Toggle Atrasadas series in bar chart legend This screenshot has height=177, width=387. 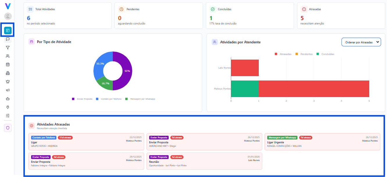coord(283,54)
